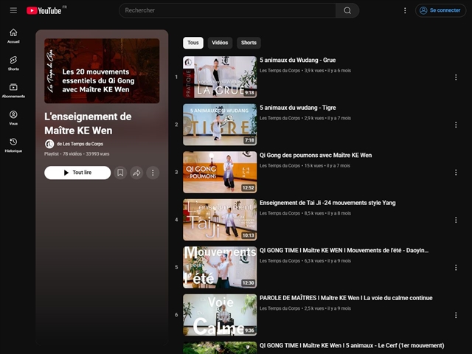The image size is (472, 354).
Task: Click Les Temps du Corps channel avatar
Action: click(x=49, y=145)
